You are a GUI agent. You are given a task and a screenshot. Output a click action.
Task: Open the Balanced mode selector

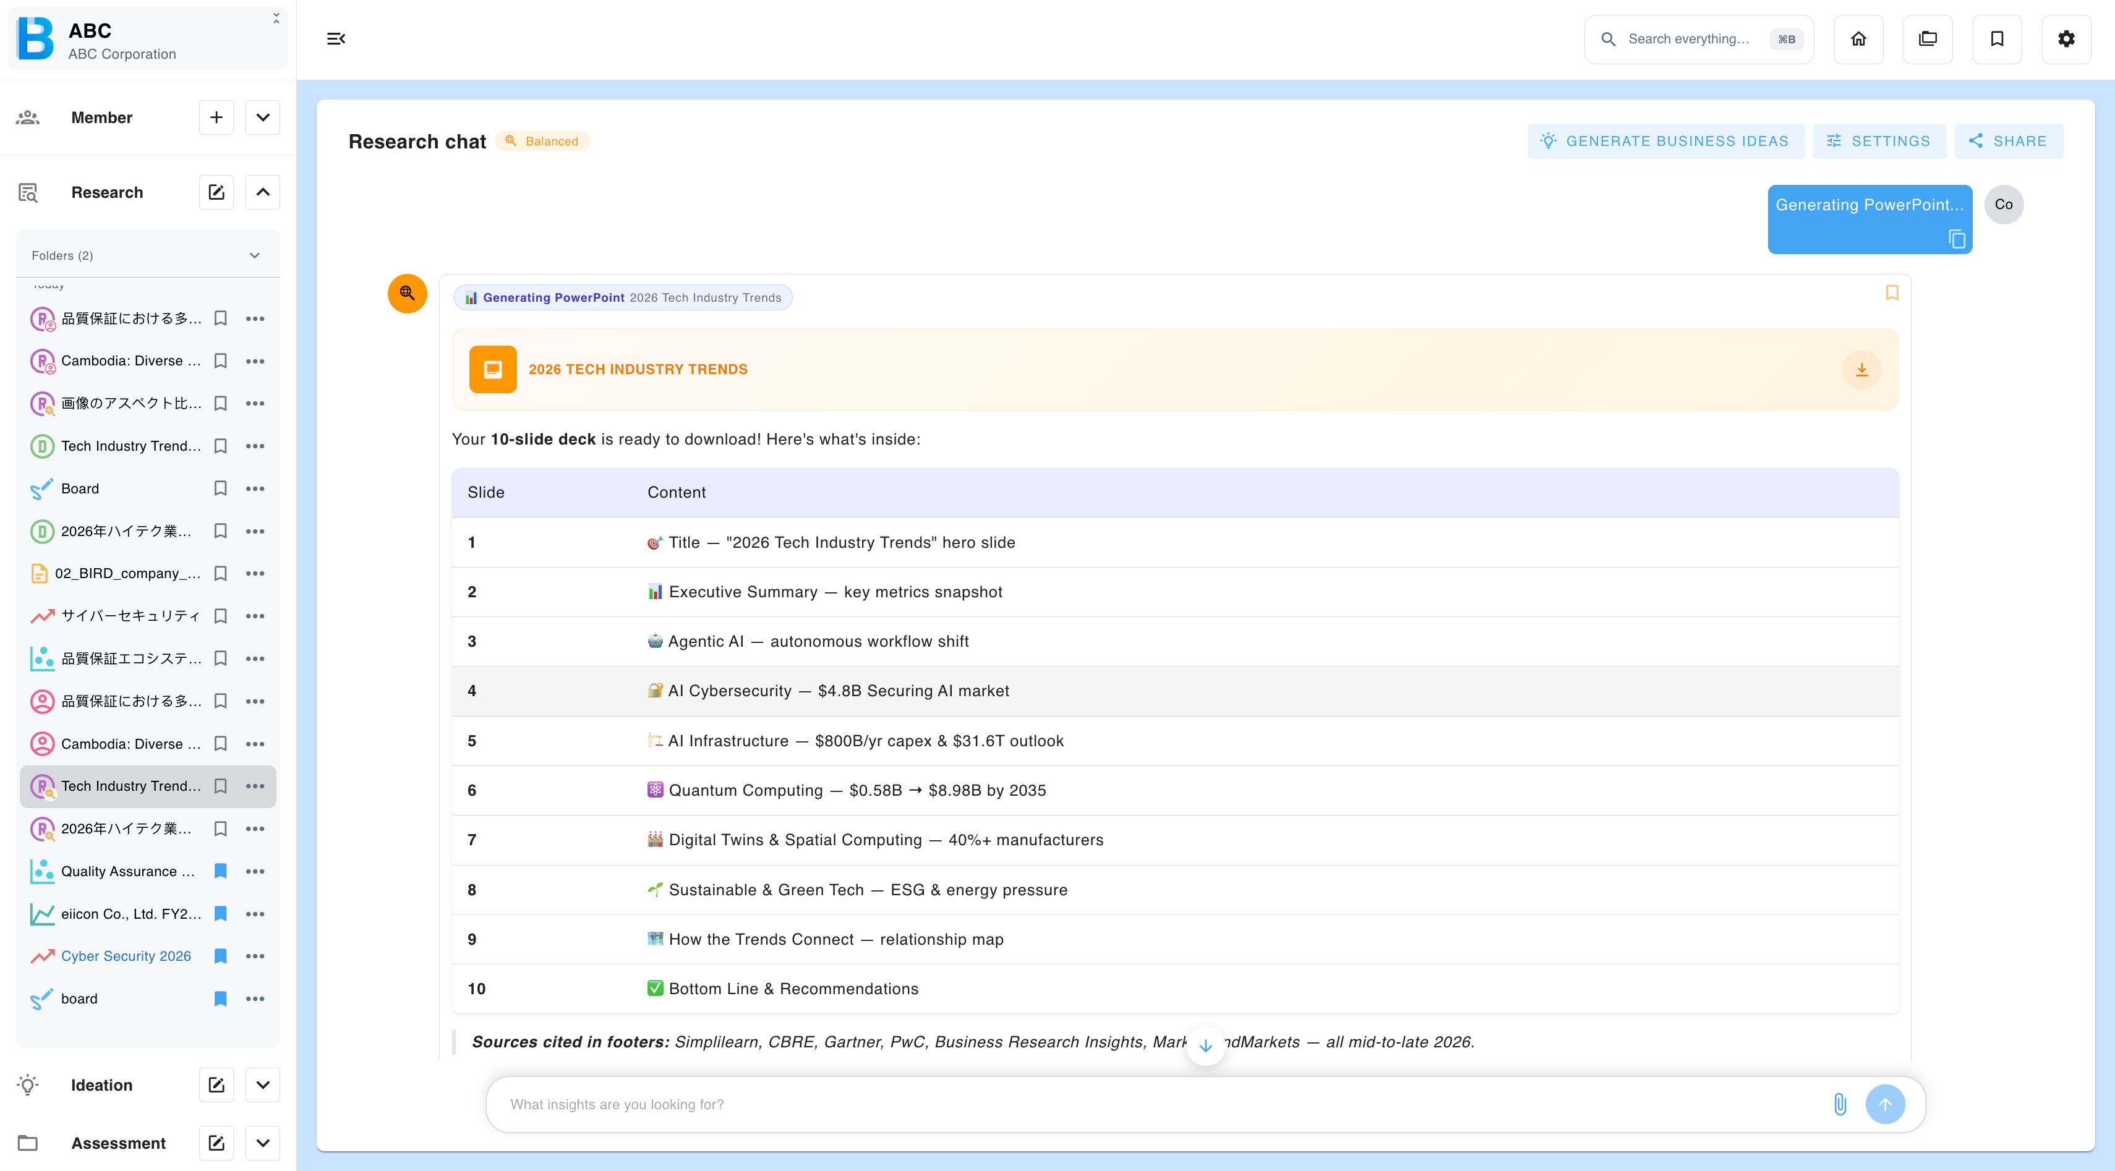pos(542,141)
